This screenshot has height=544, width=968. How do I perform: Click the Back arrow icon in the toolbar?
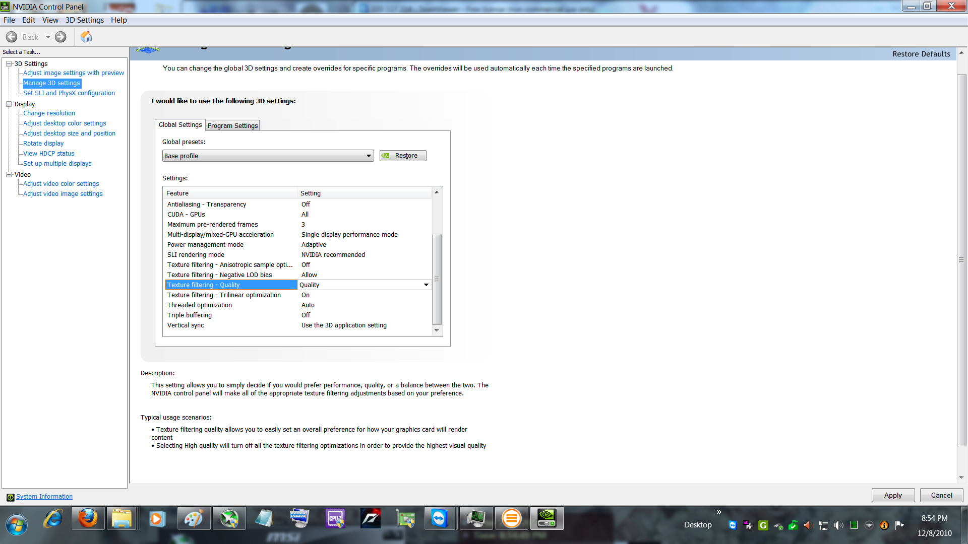12,37
